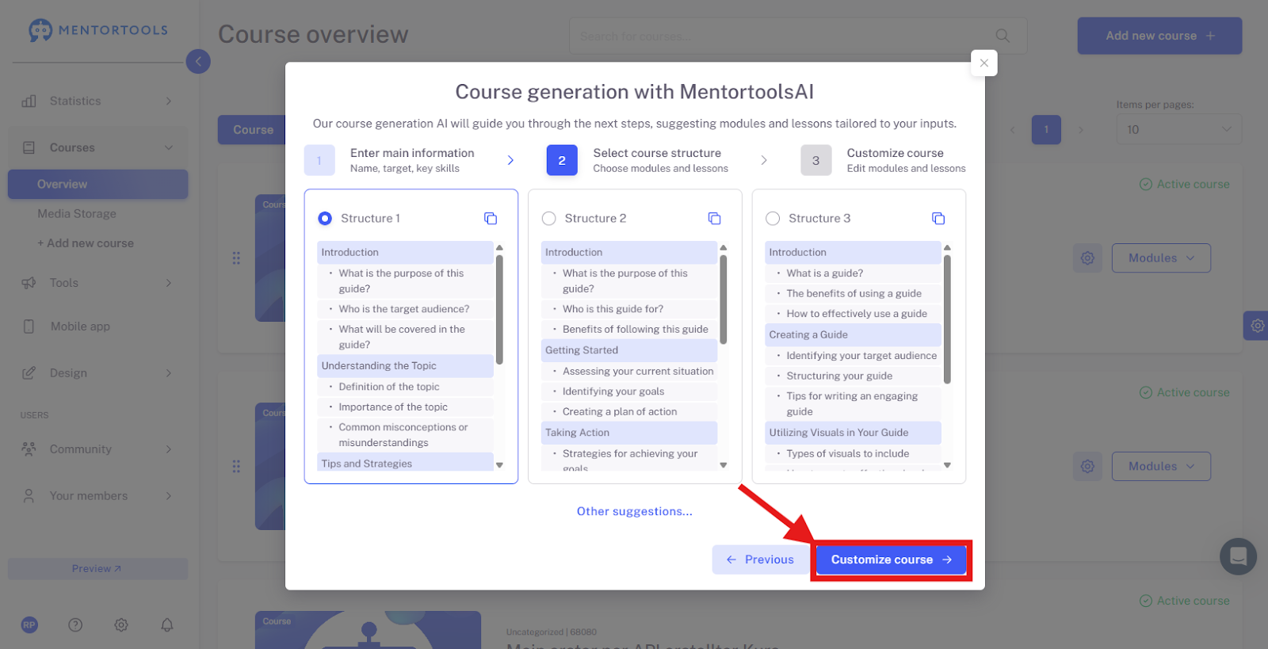The image size is (1268, 649).
Task: Click the Tools megaphone icon
Action: click(29, 283)
